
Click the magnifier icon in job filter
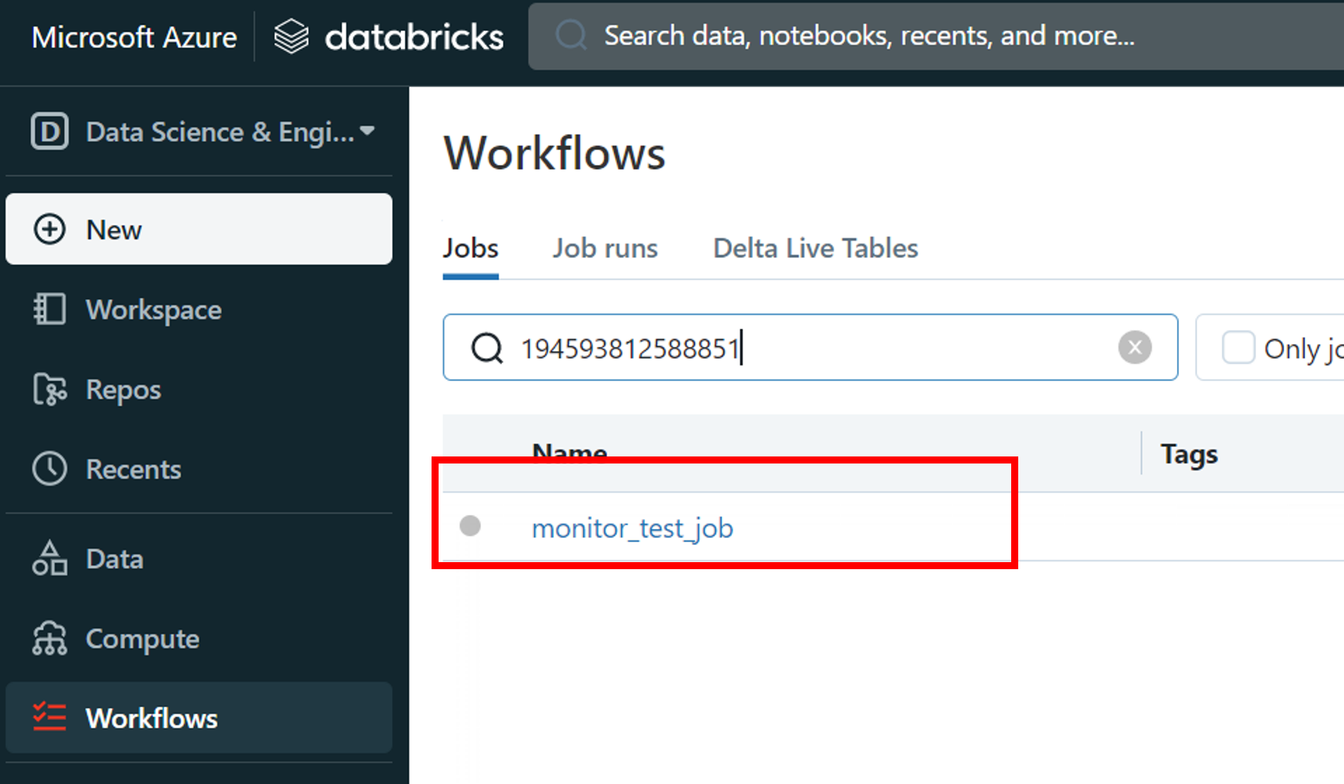[487, 348]
